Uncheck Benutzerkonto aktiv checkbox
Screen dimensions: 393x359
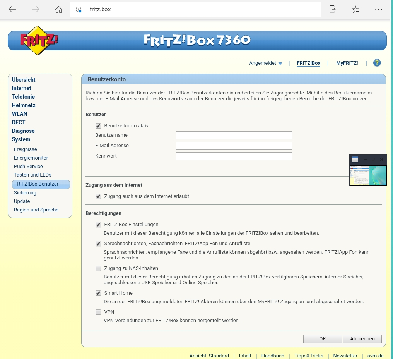click(98, 126)
